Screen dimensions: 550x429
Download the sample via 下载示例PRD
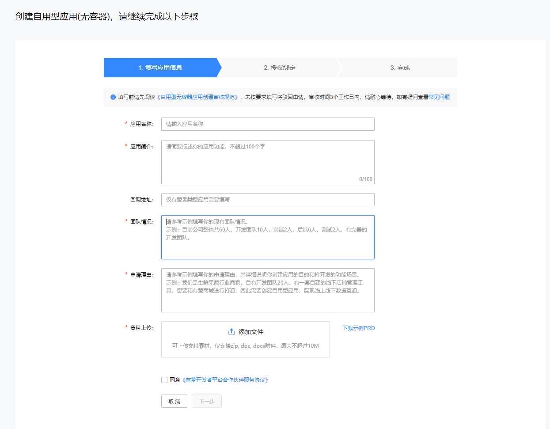click(358, 328)
